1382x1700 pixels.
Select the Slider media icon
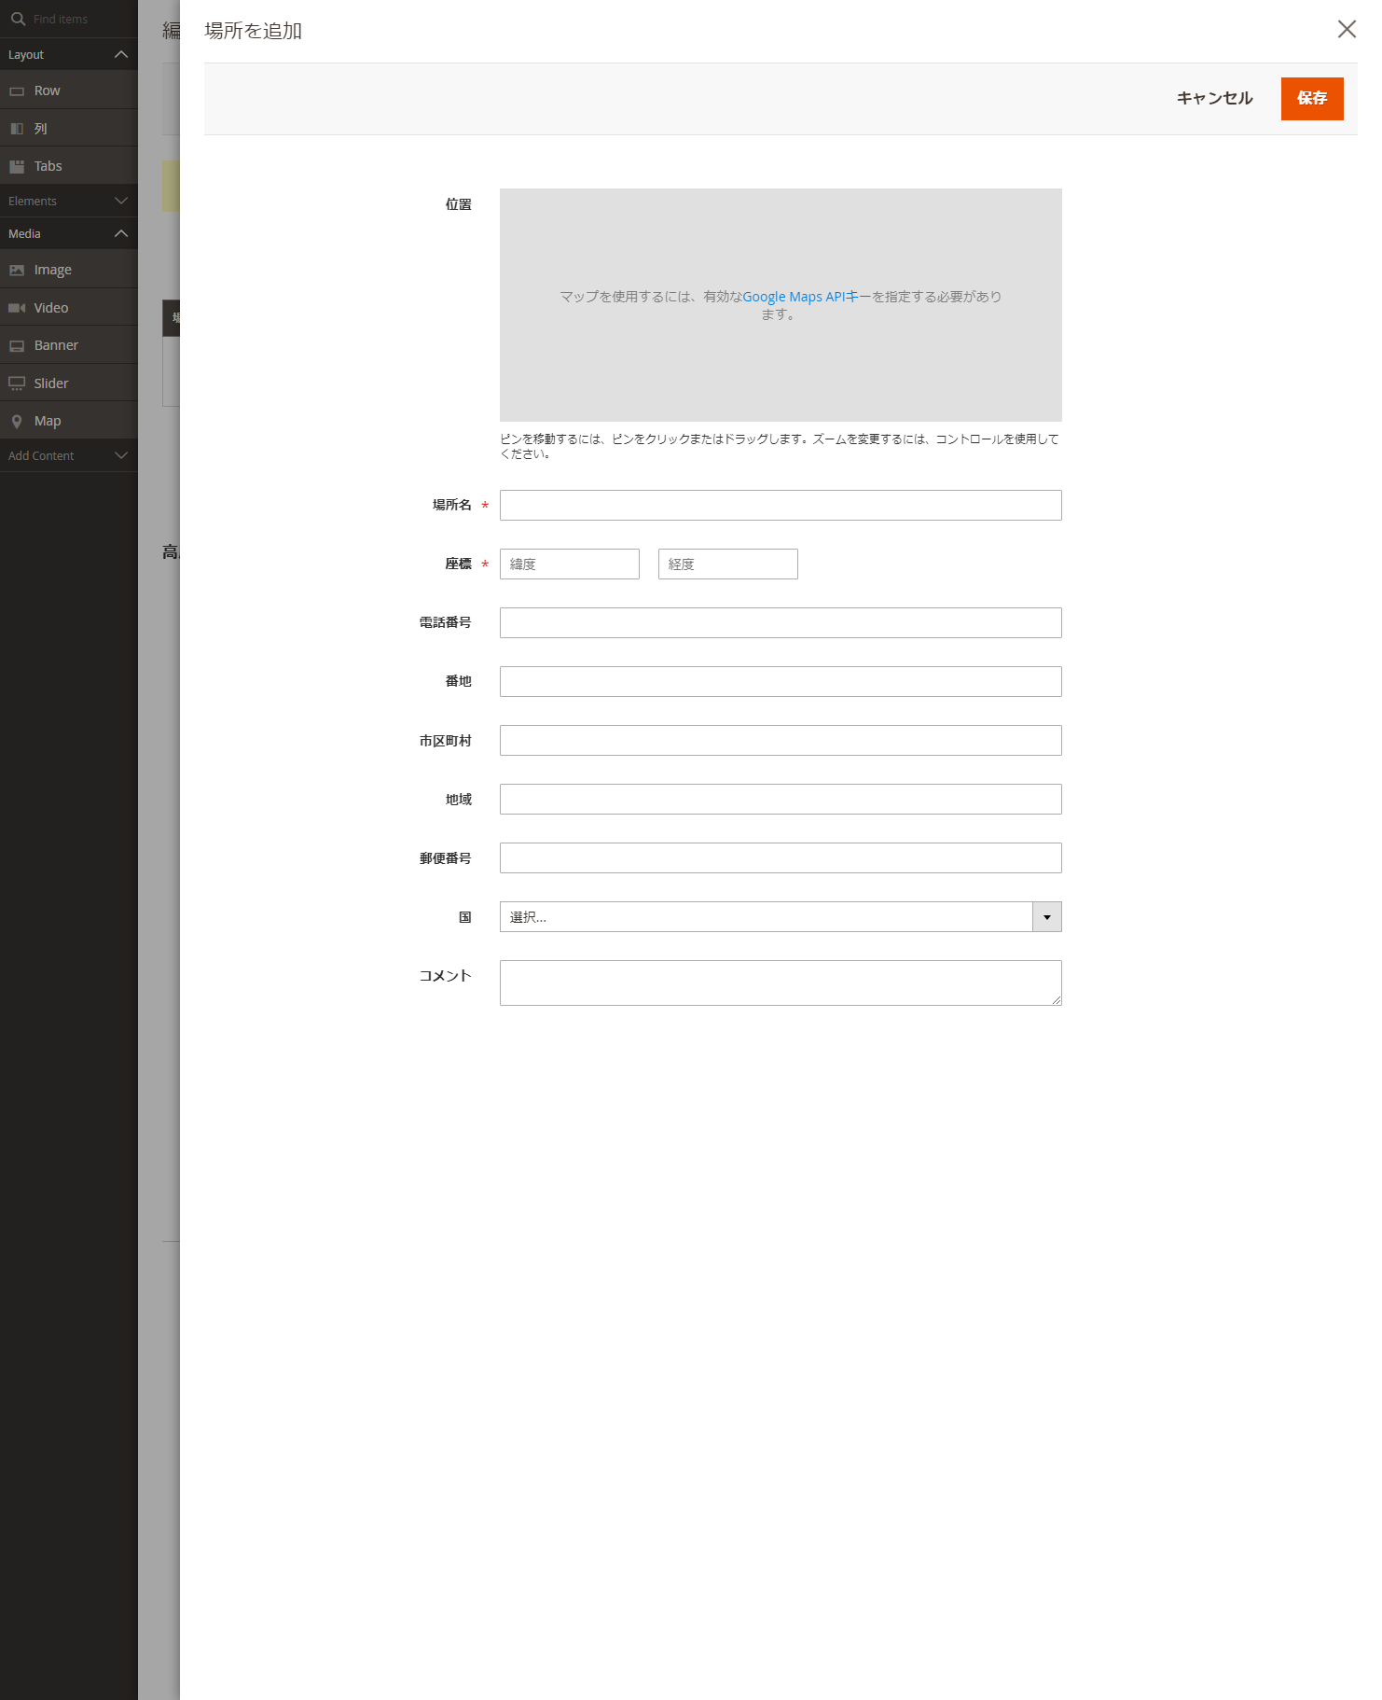click(x=17, y=383)
